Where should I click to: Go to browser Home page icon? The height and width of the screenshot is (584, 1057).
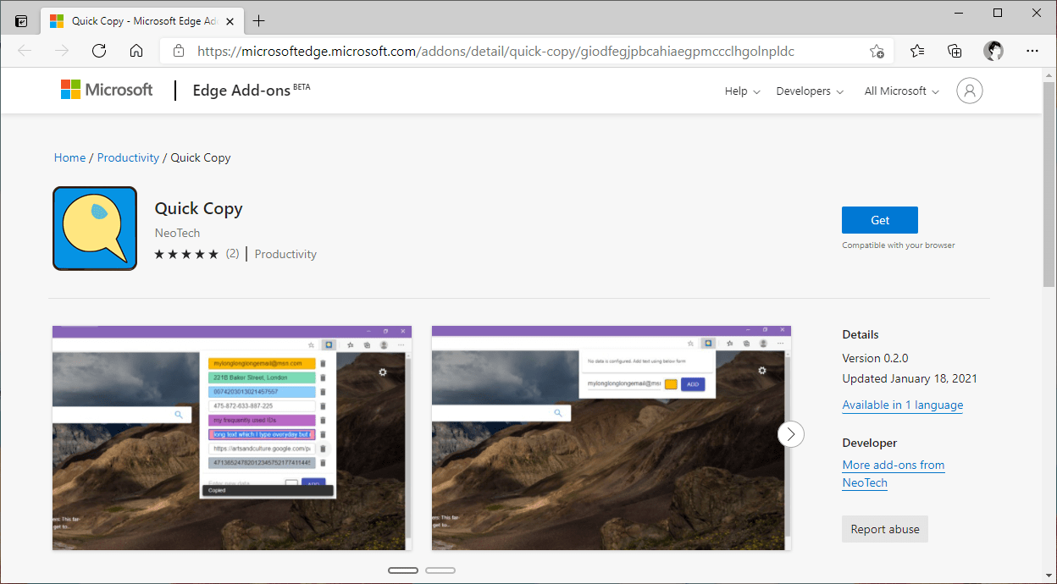tap(136, 51)
